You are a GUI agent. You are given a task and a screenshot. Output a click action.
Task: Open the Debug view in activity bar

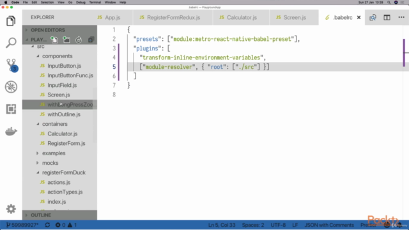click(x=11, y=87)
